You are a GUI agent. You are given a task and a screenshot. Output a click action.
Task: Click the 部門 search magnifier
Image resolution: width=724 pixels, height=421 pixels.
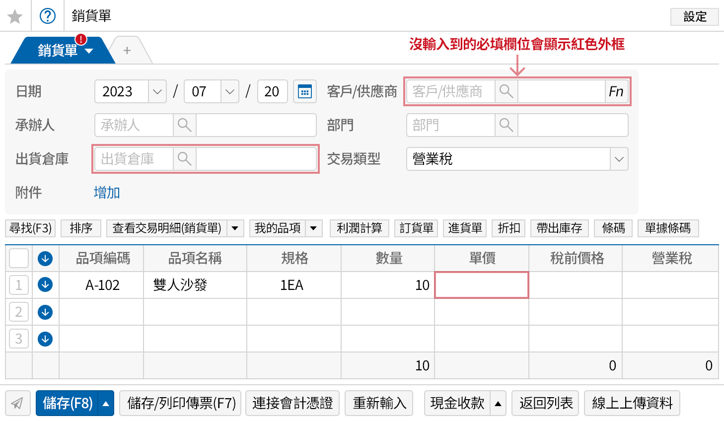(506, 125)
